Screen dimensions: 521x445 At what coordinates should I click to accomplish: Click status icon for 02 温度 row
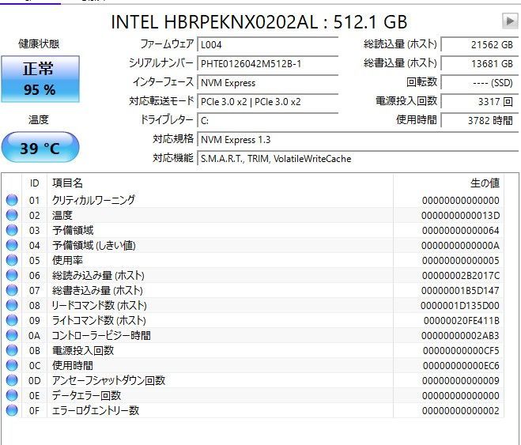tap(12, 215)
